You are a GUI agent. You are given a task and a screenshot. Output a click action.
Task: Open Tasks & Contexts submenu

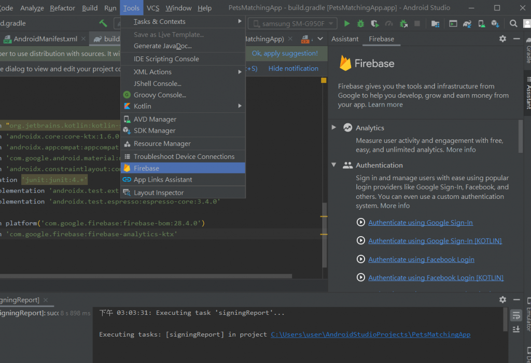click(x=183, y=22)
